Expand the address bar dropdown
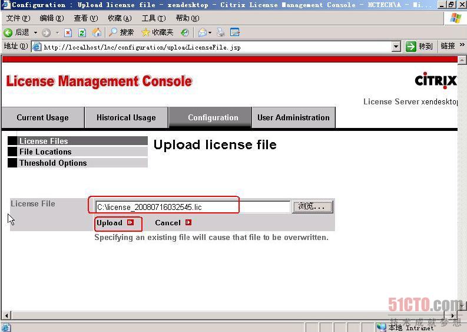The image size is (467, 332). pos(396,47)
